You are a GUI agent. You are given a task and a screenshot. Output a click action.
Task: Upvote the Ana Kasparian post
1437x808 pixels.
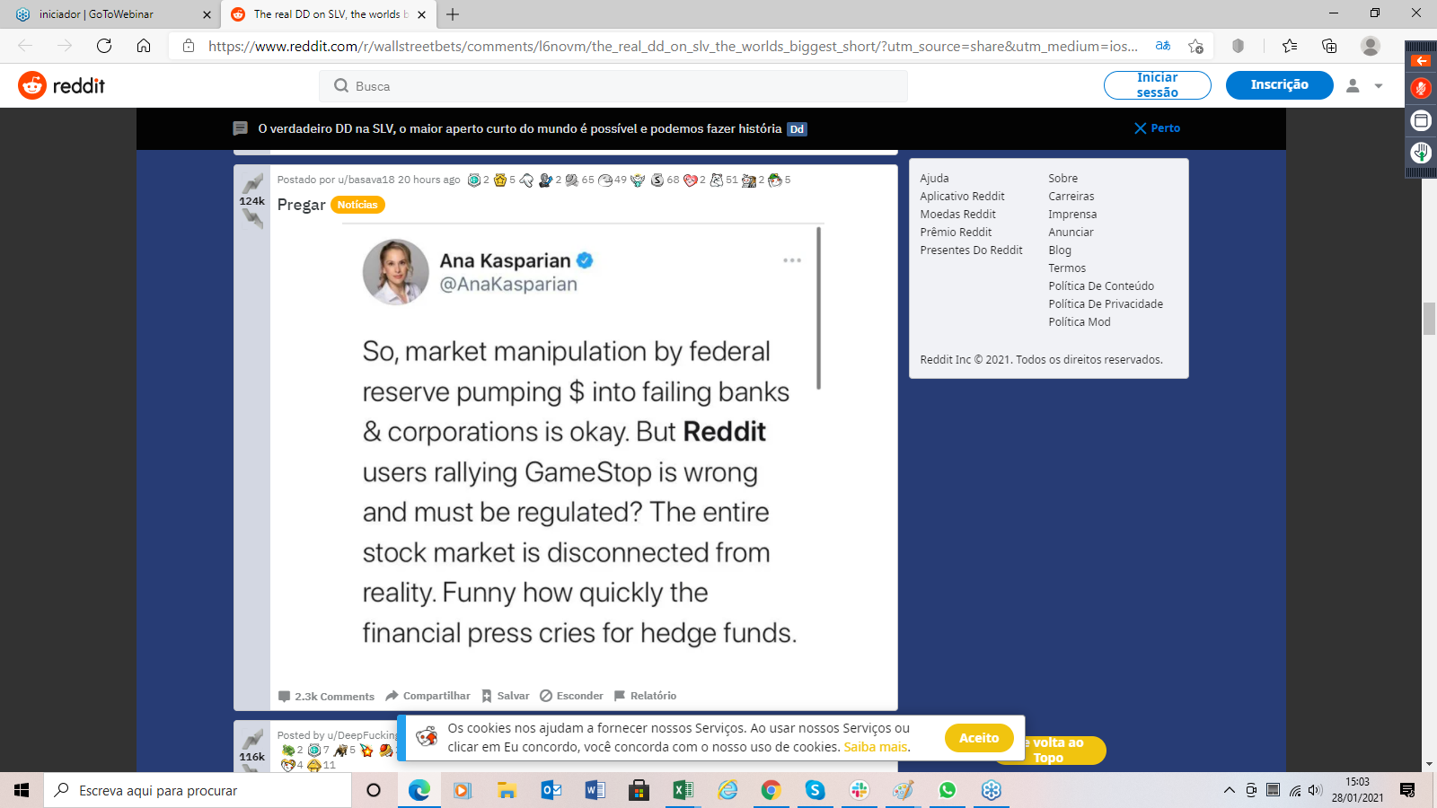pos(252,182)
